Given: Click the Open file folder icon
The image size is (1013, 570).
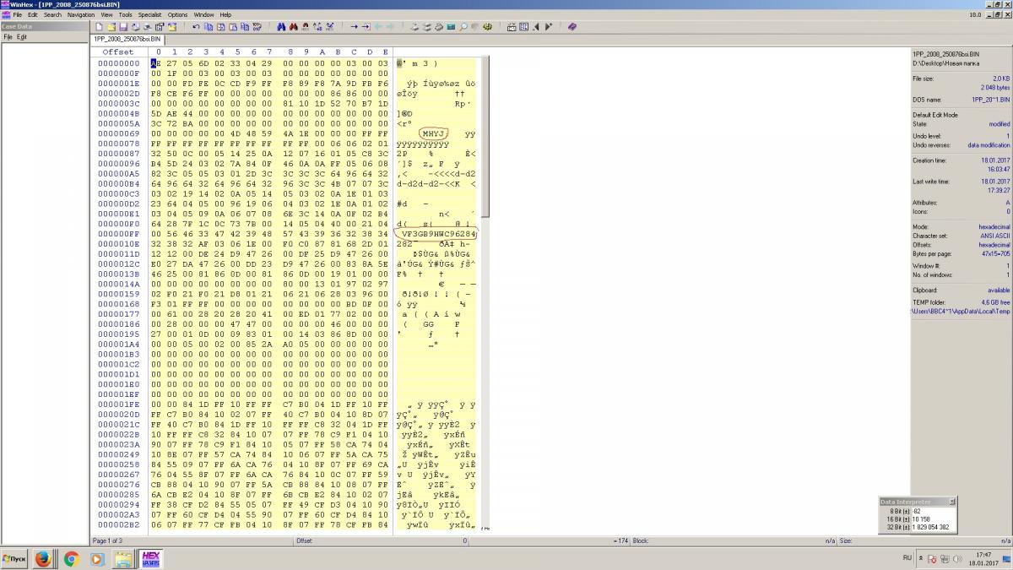Looking at the screenshot, I should [x=111, y=27].
